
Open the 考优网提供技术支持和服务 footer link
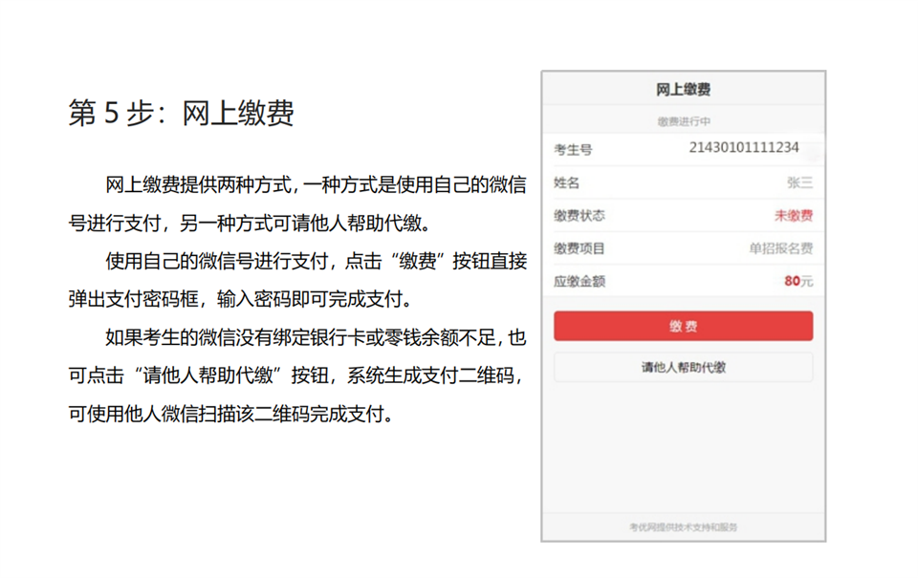pyautogui.click(x=683, y=526)
